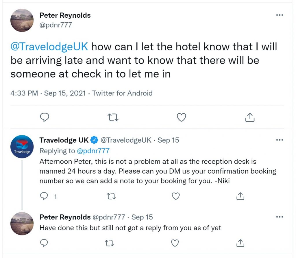The image size is (296, 258).
Task: Reply to Peter Reynolds' main tweet
Action: tap(45, 117)
